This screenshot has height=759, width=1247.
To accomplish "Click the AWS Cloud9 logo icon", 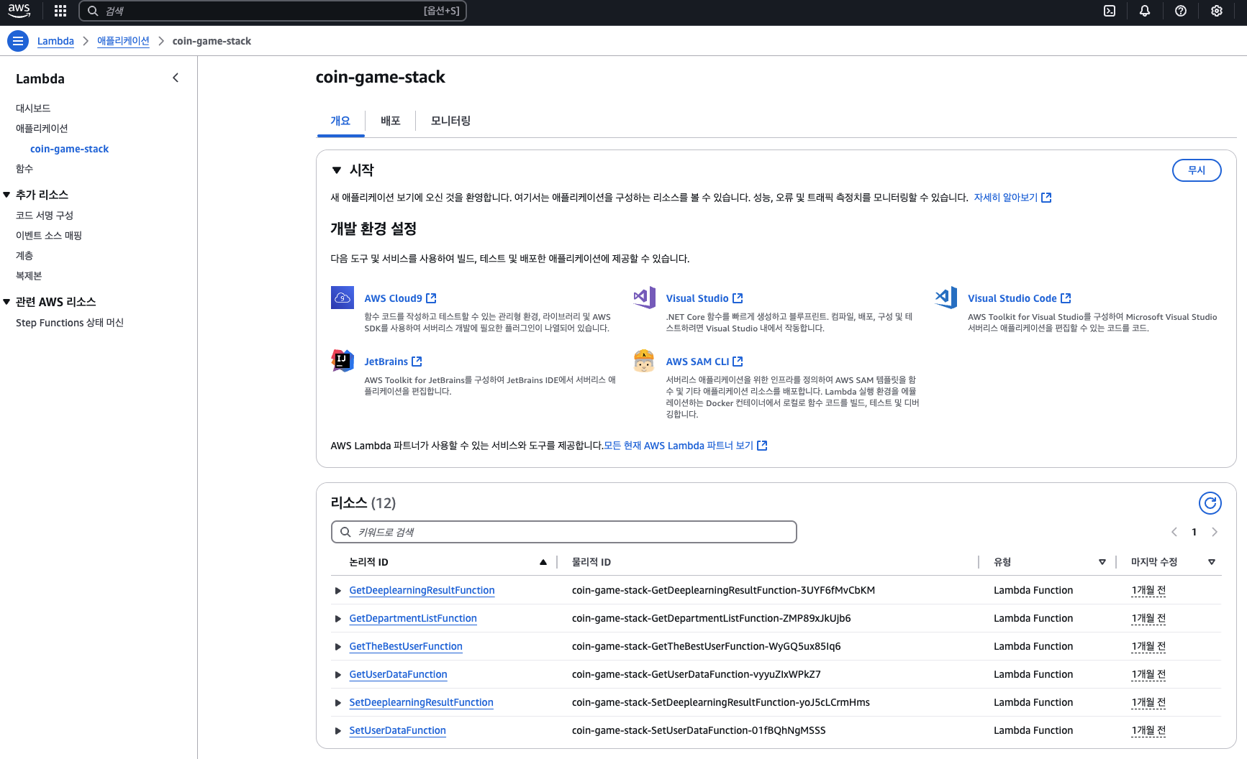I will tap(343, 298).
